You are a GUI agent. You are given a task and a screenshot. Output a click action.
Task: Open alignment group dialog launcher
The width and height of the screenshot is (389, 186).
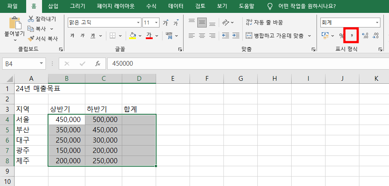[314, 50]
